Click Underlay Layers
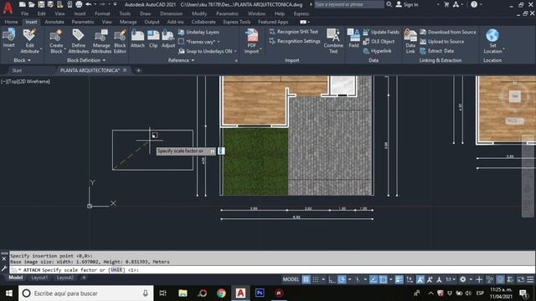536x301 pixels. tap(198, 32)
